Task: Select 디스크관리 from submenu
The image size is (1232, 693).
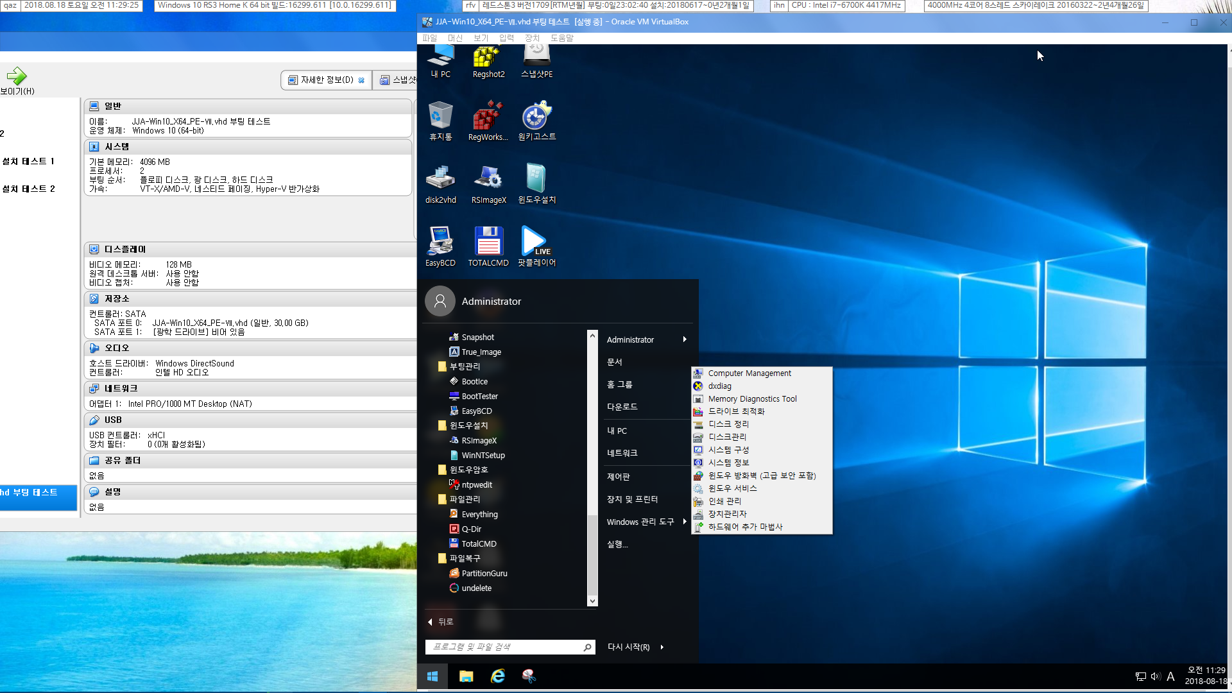Action: 762,437
